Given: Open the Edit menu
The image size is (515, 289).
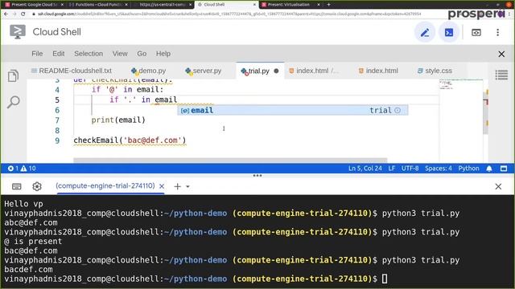Looking at the screenshot, I should 59,54.
